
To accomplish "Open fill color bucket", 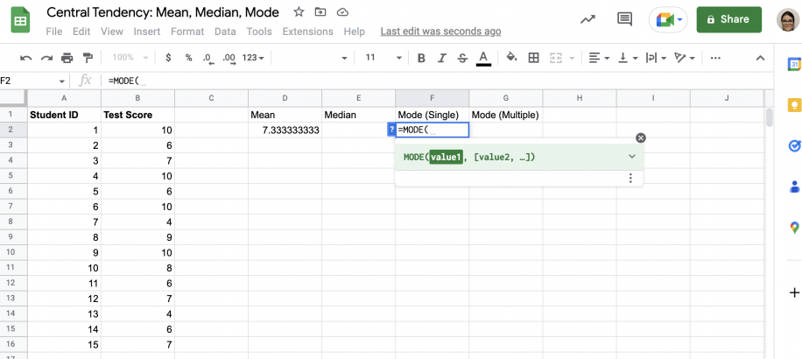I will (511, 57).
